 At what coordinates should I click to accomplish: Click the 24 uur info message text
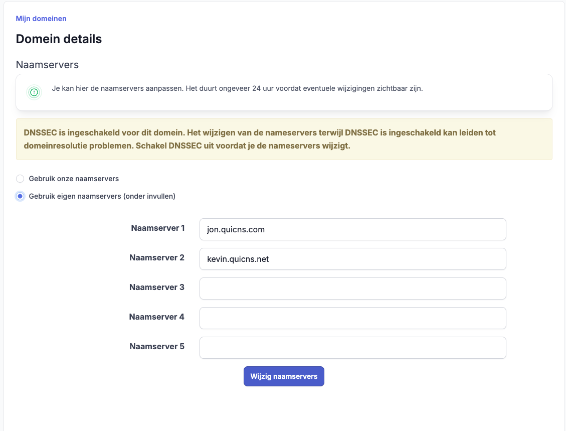237,88
